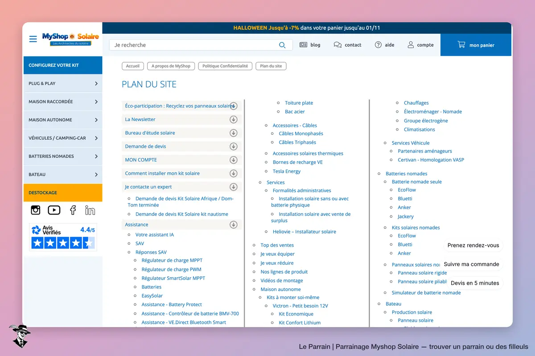Expand the Plug & Play menu chevron

click(96, 83)
